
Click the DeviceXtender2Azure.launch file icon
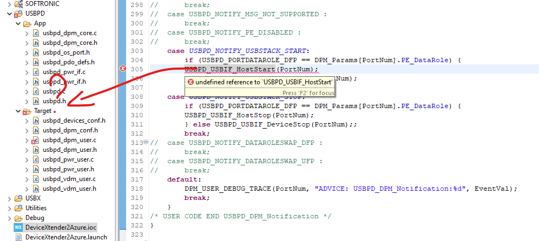click(19, 237)
